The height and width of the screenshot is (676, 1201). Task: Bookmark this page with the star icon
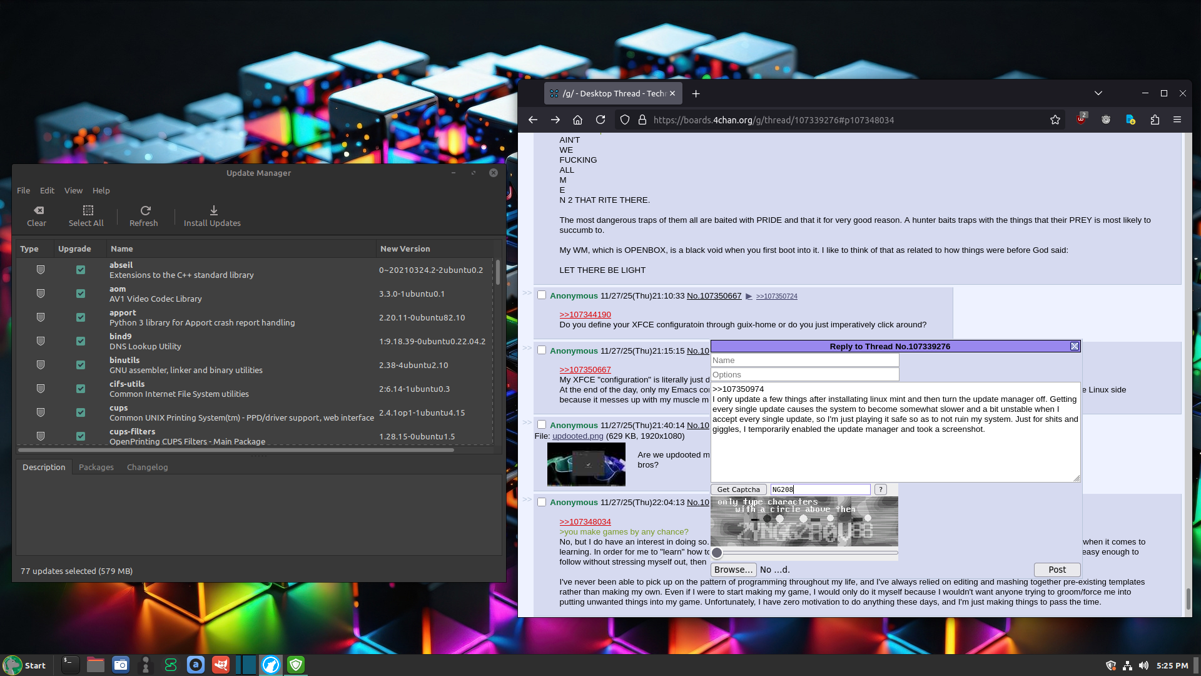pyautogui.click(x=1055, y=120)
